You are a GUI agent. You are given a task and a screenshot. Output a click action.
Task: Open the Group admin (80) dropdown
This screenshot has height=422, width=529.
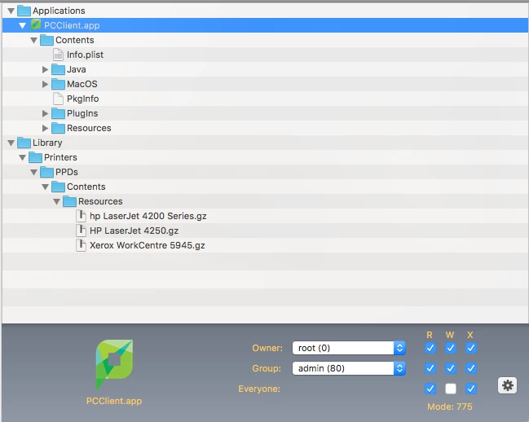coord(349,368)
